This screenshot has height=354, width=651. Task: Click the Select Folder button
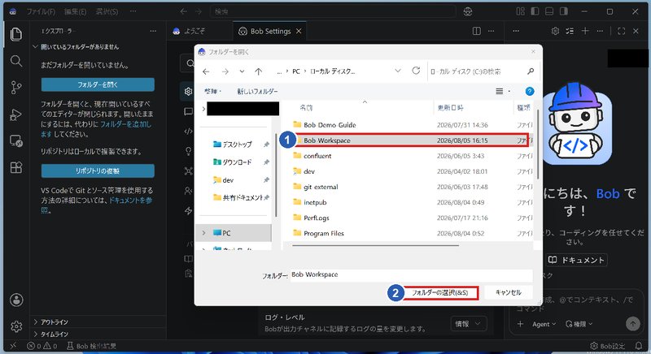pyautogui.click(x=439, y=292)
